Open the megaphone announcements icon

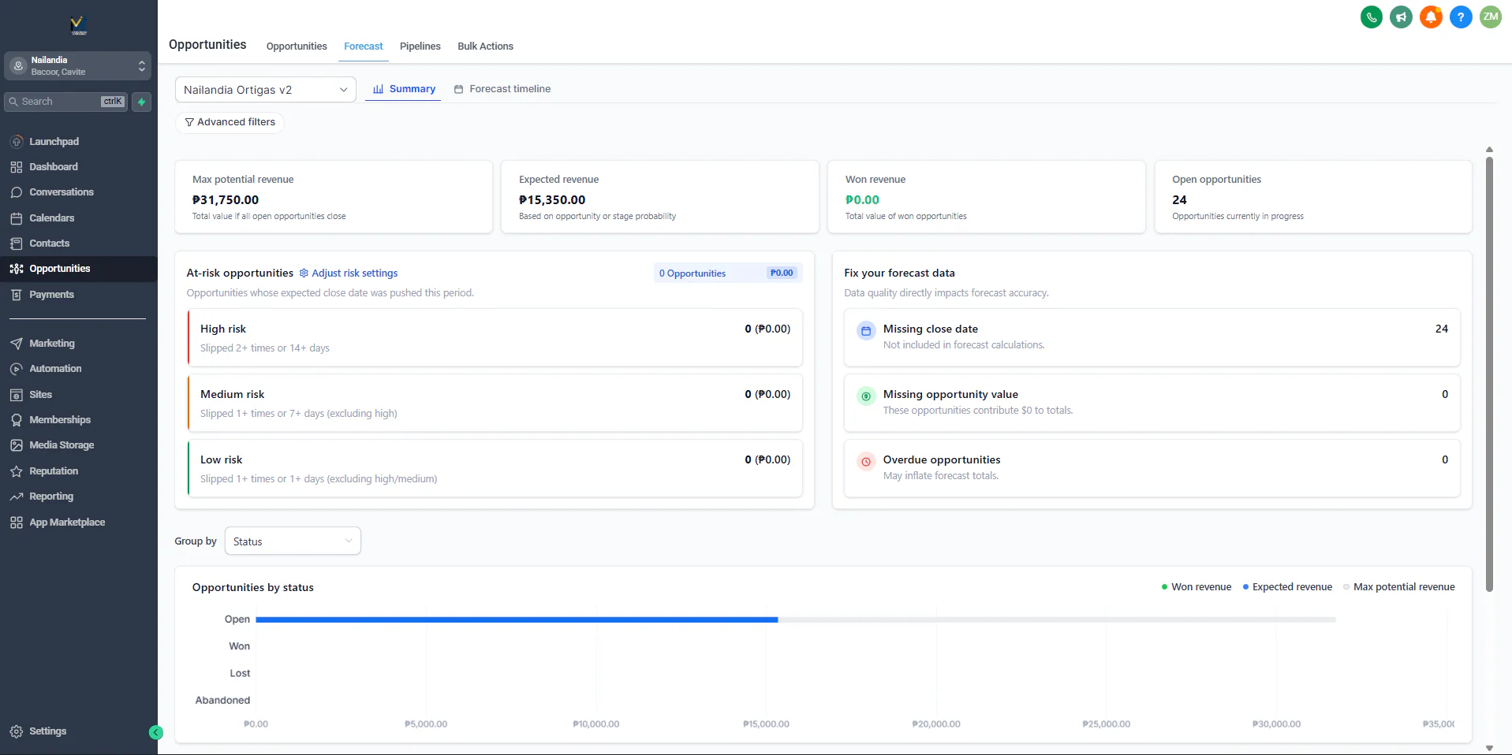(x=1401, y=17)
